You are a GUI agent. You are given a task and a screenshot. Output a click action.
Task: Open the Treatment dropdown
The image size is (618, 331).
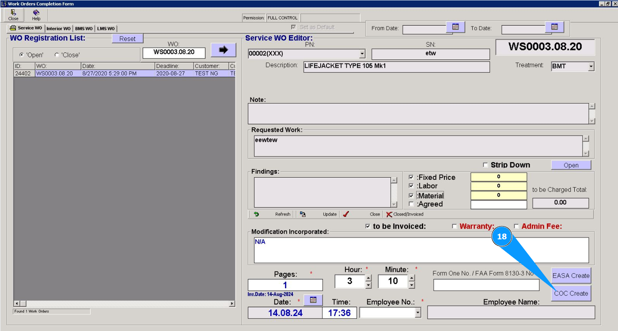click(591, 67)
